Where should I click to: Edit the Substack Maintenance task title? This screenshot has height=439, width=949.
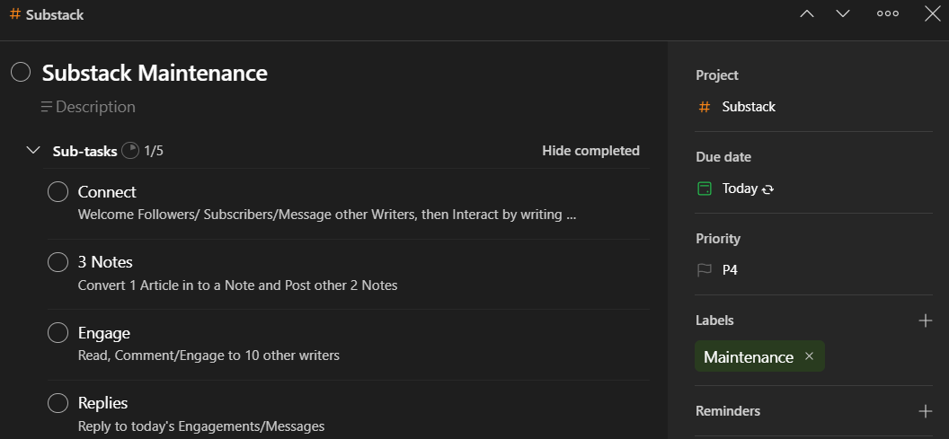coord(155,74)
